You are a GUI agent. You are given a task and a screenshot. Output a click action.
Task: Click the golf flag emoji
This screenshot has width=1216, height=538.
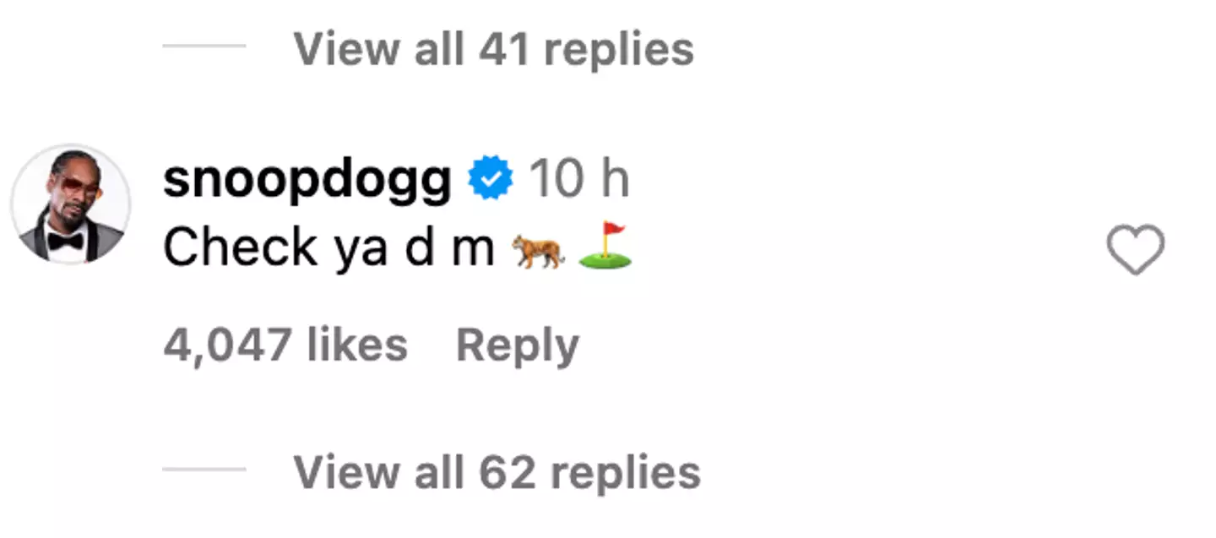click(x=605, y=248)
